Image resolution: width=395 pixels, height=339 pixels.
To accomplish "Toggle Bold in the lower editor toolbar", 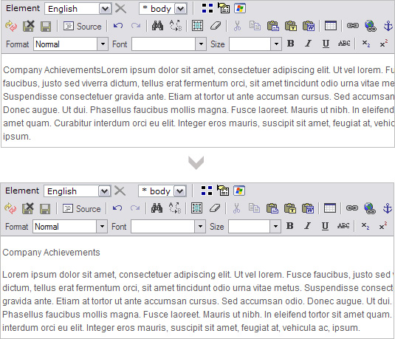I will (289, 226).
